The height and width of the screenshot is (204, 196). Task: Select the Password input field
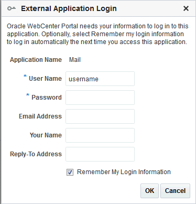point(100,98)
